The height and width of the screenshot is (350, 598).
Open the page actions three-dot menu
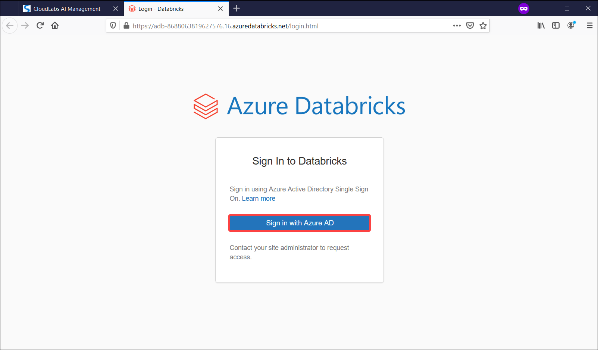tap(457, 26)
